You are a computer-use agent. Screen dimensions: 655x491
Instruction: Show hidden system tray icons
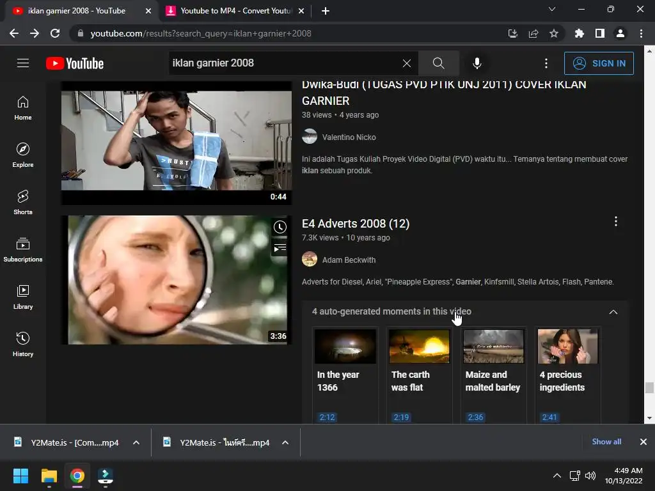[x=557, y=476]
